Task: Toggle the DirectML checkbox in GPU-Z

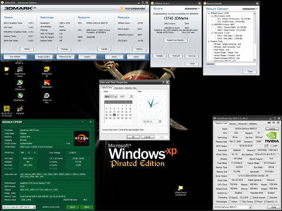Action: 268,198
